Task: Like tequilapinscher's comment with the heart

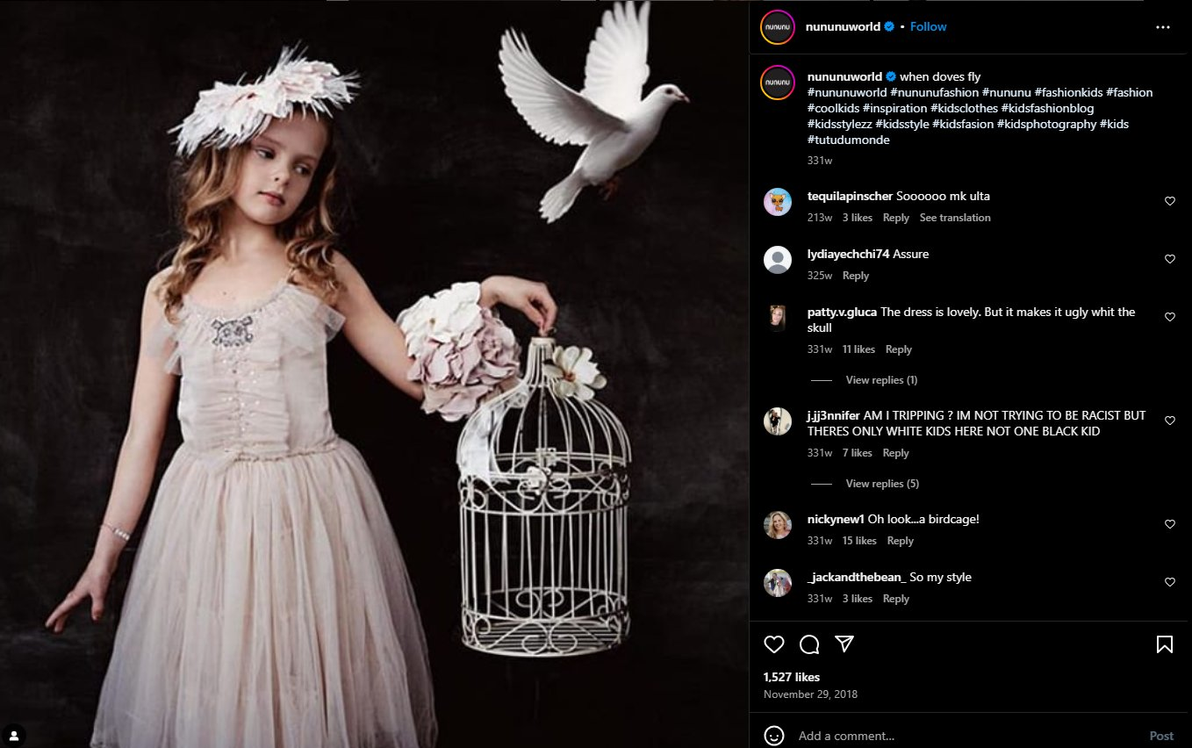Action: pyautogui.click(x=1169, y=201)
